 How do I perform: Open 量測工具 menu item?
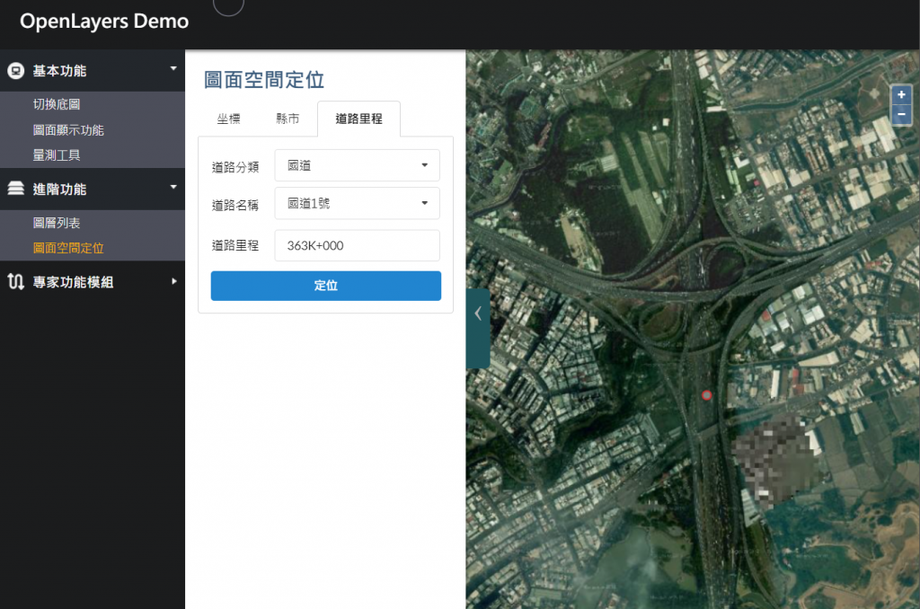click(x=57, y=155)
